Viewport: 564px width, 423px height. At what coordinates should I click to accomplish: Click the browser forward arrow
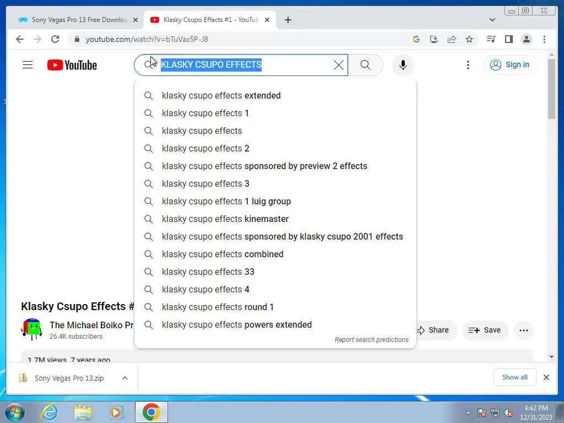coord(37,39)
